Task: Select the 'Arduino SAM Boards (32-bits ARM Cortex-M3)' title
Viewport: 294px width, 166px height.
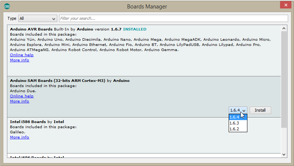Action: click(x=58, y=81)
